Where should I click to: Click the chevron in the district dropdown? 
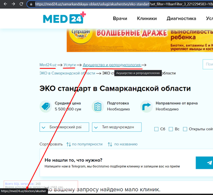coord(43,127)
